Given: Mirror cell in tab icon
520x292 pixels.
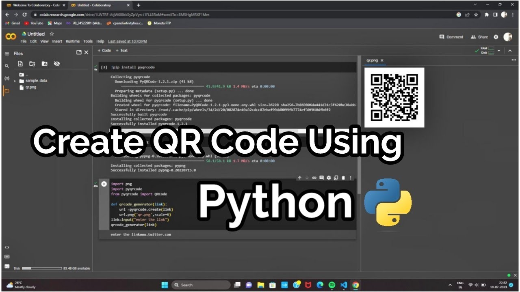Looking at the screenshot, I should tap(336, 178).
